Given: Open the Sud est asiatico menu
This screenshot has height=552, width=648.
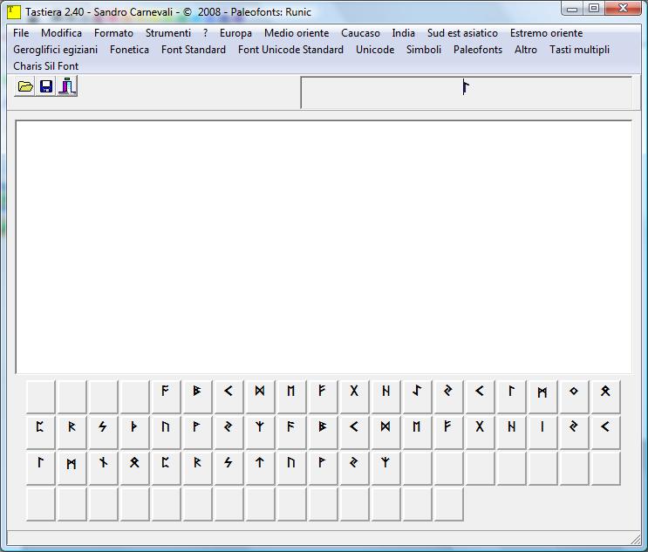Looking at the screenshot, I should [x=462, y=33].
